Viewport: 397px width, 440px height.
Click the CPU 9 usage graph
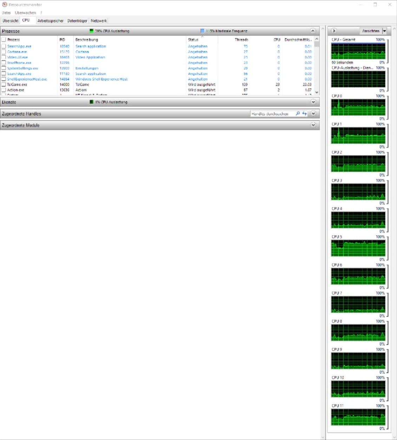(358, 361)
